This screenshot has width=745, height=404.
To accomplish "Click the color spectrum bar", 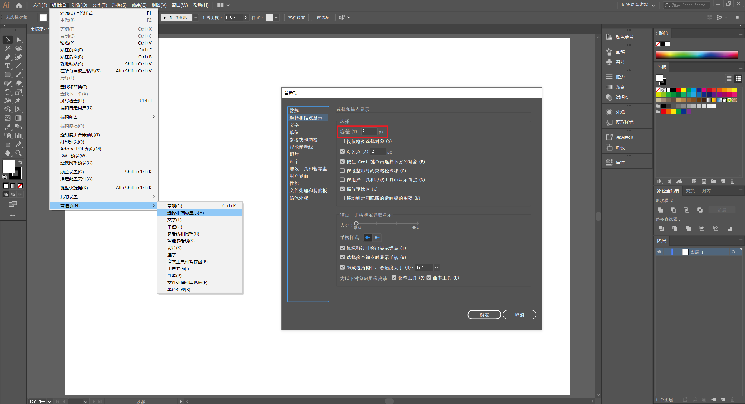I will 697,55.
